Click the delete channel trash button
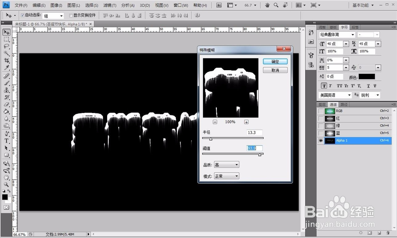 [388, 233]
